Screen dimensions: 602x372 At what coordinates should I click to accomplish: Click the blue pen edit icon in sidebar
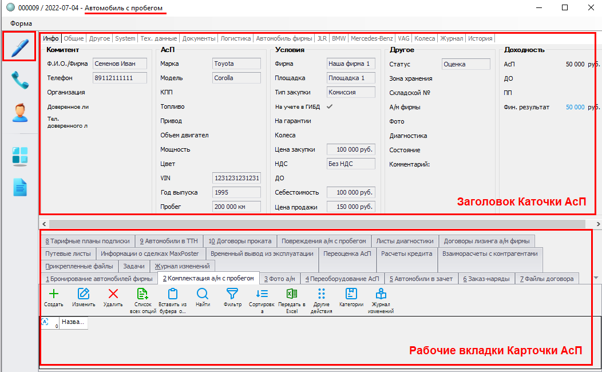point(19,46)
